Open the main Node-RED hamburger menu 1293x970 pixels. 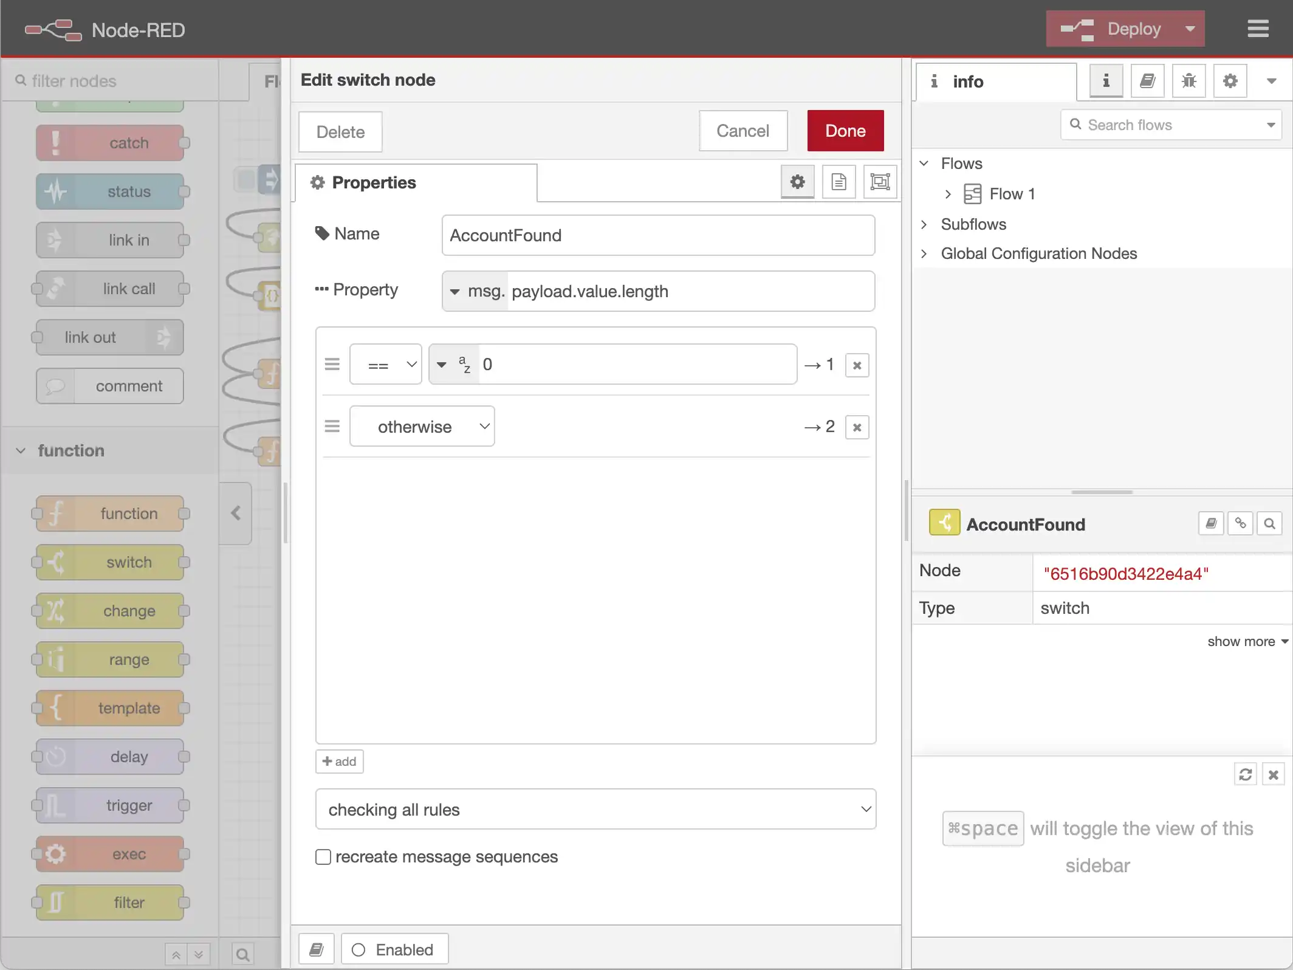coord(1258,29)
